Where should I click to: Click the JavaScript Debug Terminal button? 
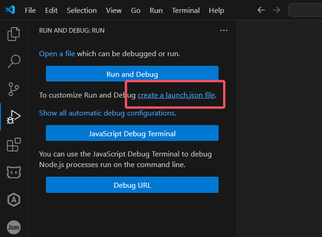point(132,133)
